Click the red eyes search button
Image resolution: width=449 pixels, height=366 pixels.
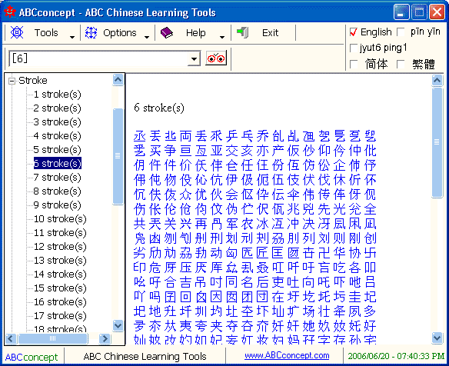(x=216, y=58)
